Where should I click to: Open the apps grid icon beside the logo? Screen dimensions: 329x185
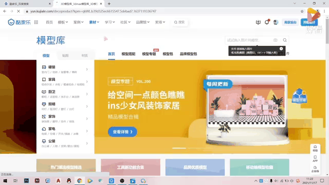(36, 22)
